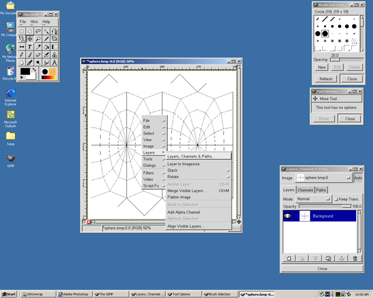Image resolution: width=373 pixels, height=298 pixels.
Task: Select the Flip tool double arrow
Action: tap(22, 47)
